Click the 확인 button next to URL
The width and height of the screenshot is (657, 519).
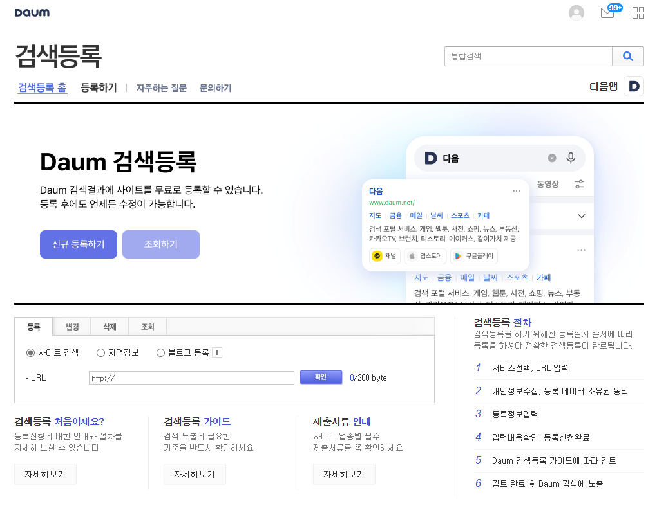pyautogui.click(x=321, y=378)
